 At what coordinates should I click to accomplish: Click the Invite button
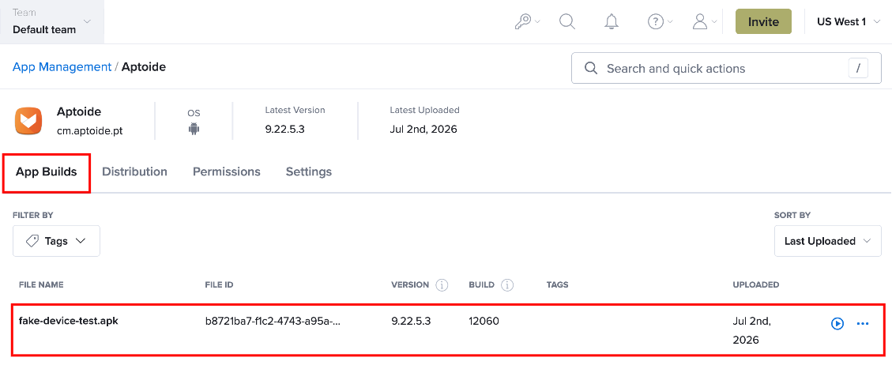(x=763, y=21)
